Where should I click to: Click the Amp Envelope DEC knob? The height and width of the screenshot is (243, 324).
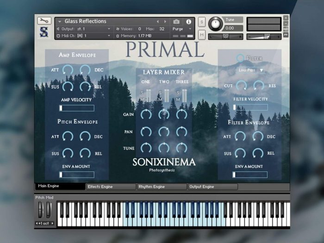tap(85, 70)
